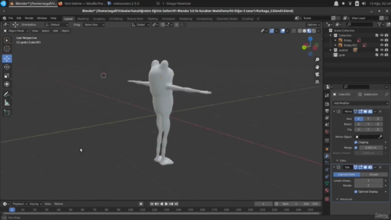Click the play animation button
Viewport: 391px width, 220px height.
[166, 204]
